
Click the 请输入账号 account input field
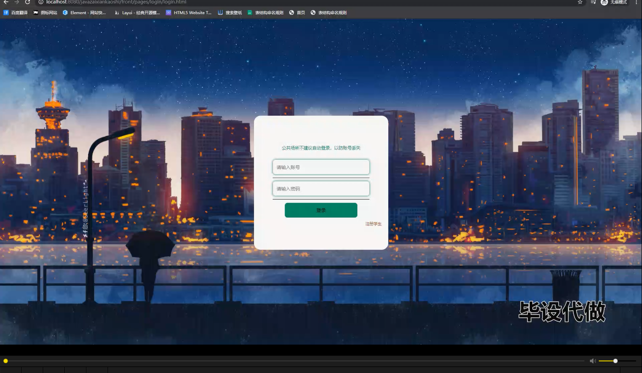(x=321, y=167)
